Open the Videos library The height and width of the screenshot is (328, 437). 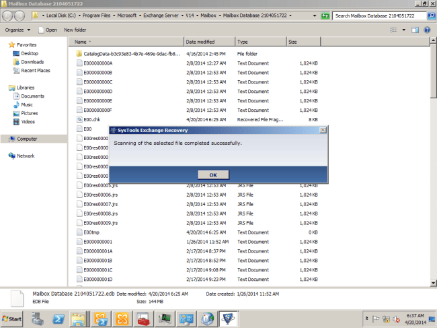(28, 122)
